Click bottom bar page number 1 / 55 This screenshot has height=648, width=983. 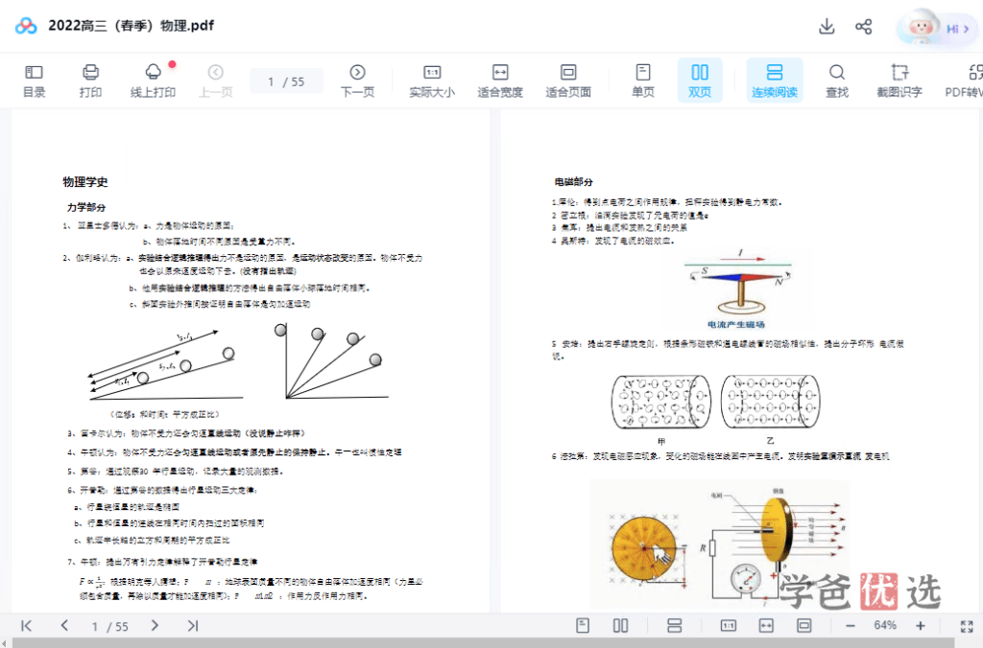[109, 626]
